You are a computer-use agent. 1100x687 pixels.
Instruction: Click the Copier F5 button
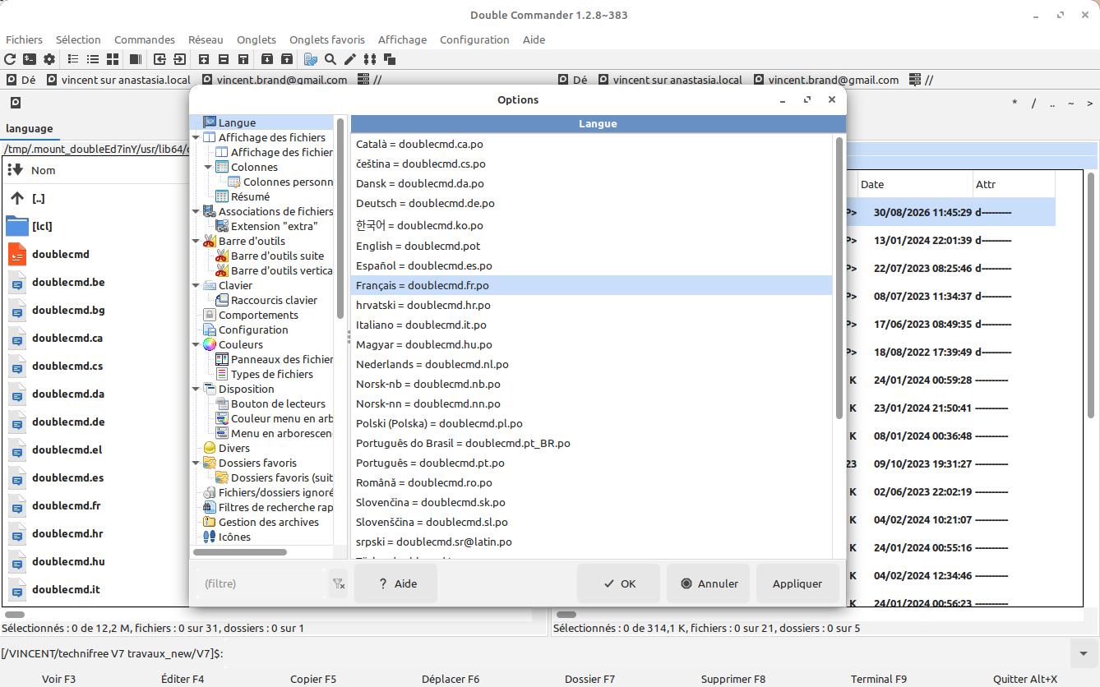[313, 679]
